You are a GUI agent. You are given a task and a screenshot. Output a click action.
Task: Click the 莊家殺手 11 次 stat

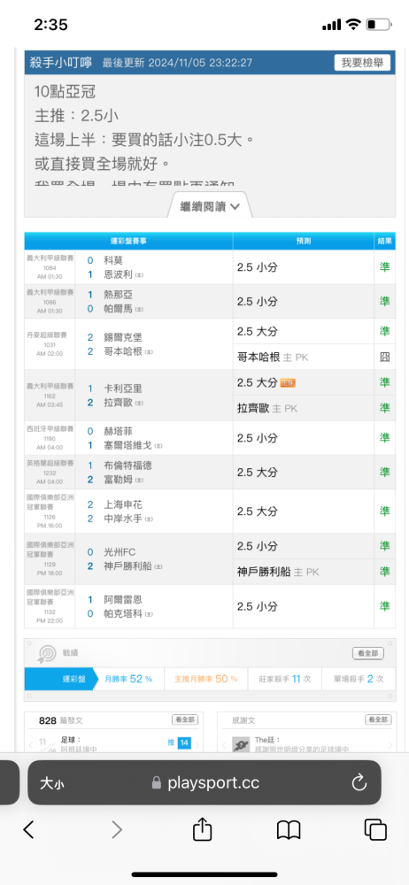coord(285,679)
